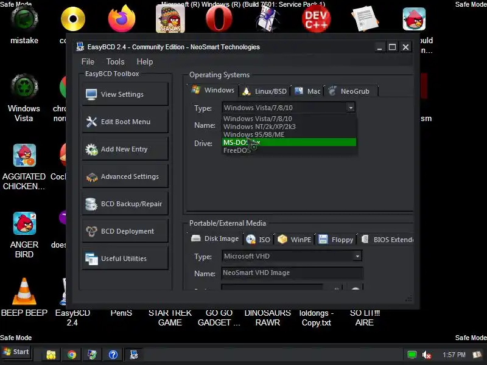This screenshot has height=365, width=487.
Task: Open the EasyBCD 2.4 desktop shortcut
Action: pos(72,318)
